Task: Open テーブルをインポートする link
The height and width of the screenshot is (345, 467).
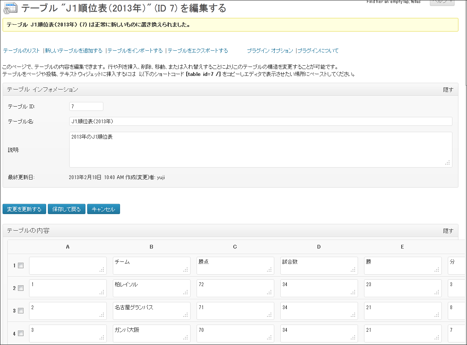Action: click(135, 51)
